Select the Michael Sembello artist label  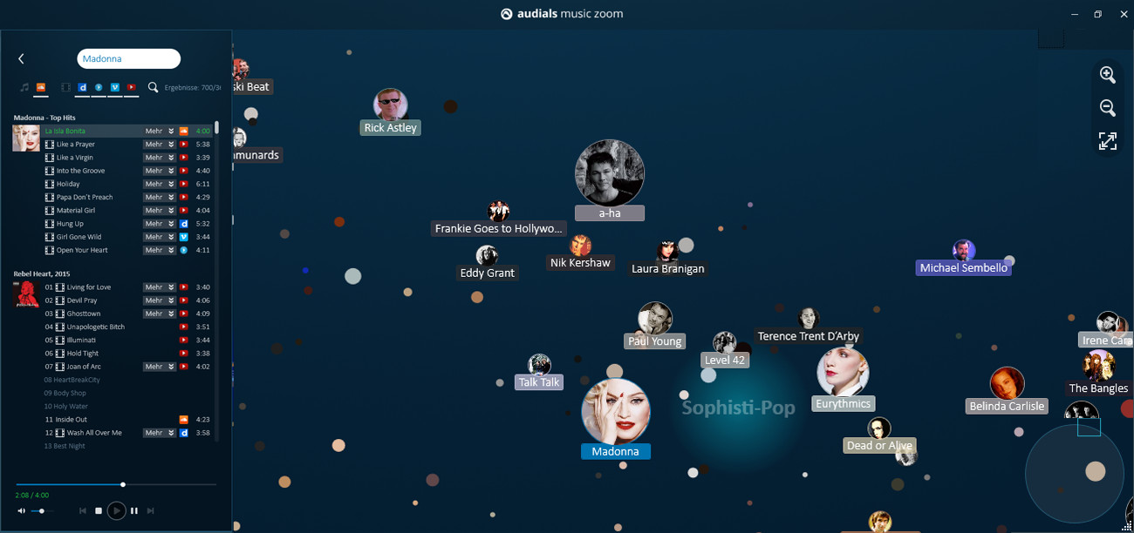[x=964, y=268]
